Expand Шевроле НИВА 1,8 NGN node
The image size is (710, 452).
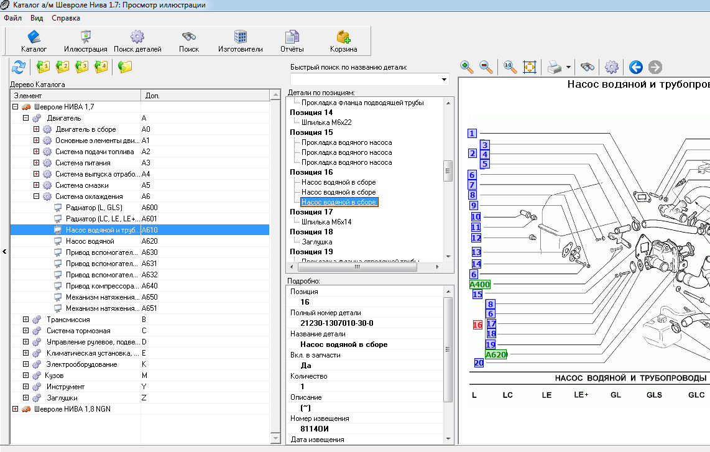tap(15, 408)
